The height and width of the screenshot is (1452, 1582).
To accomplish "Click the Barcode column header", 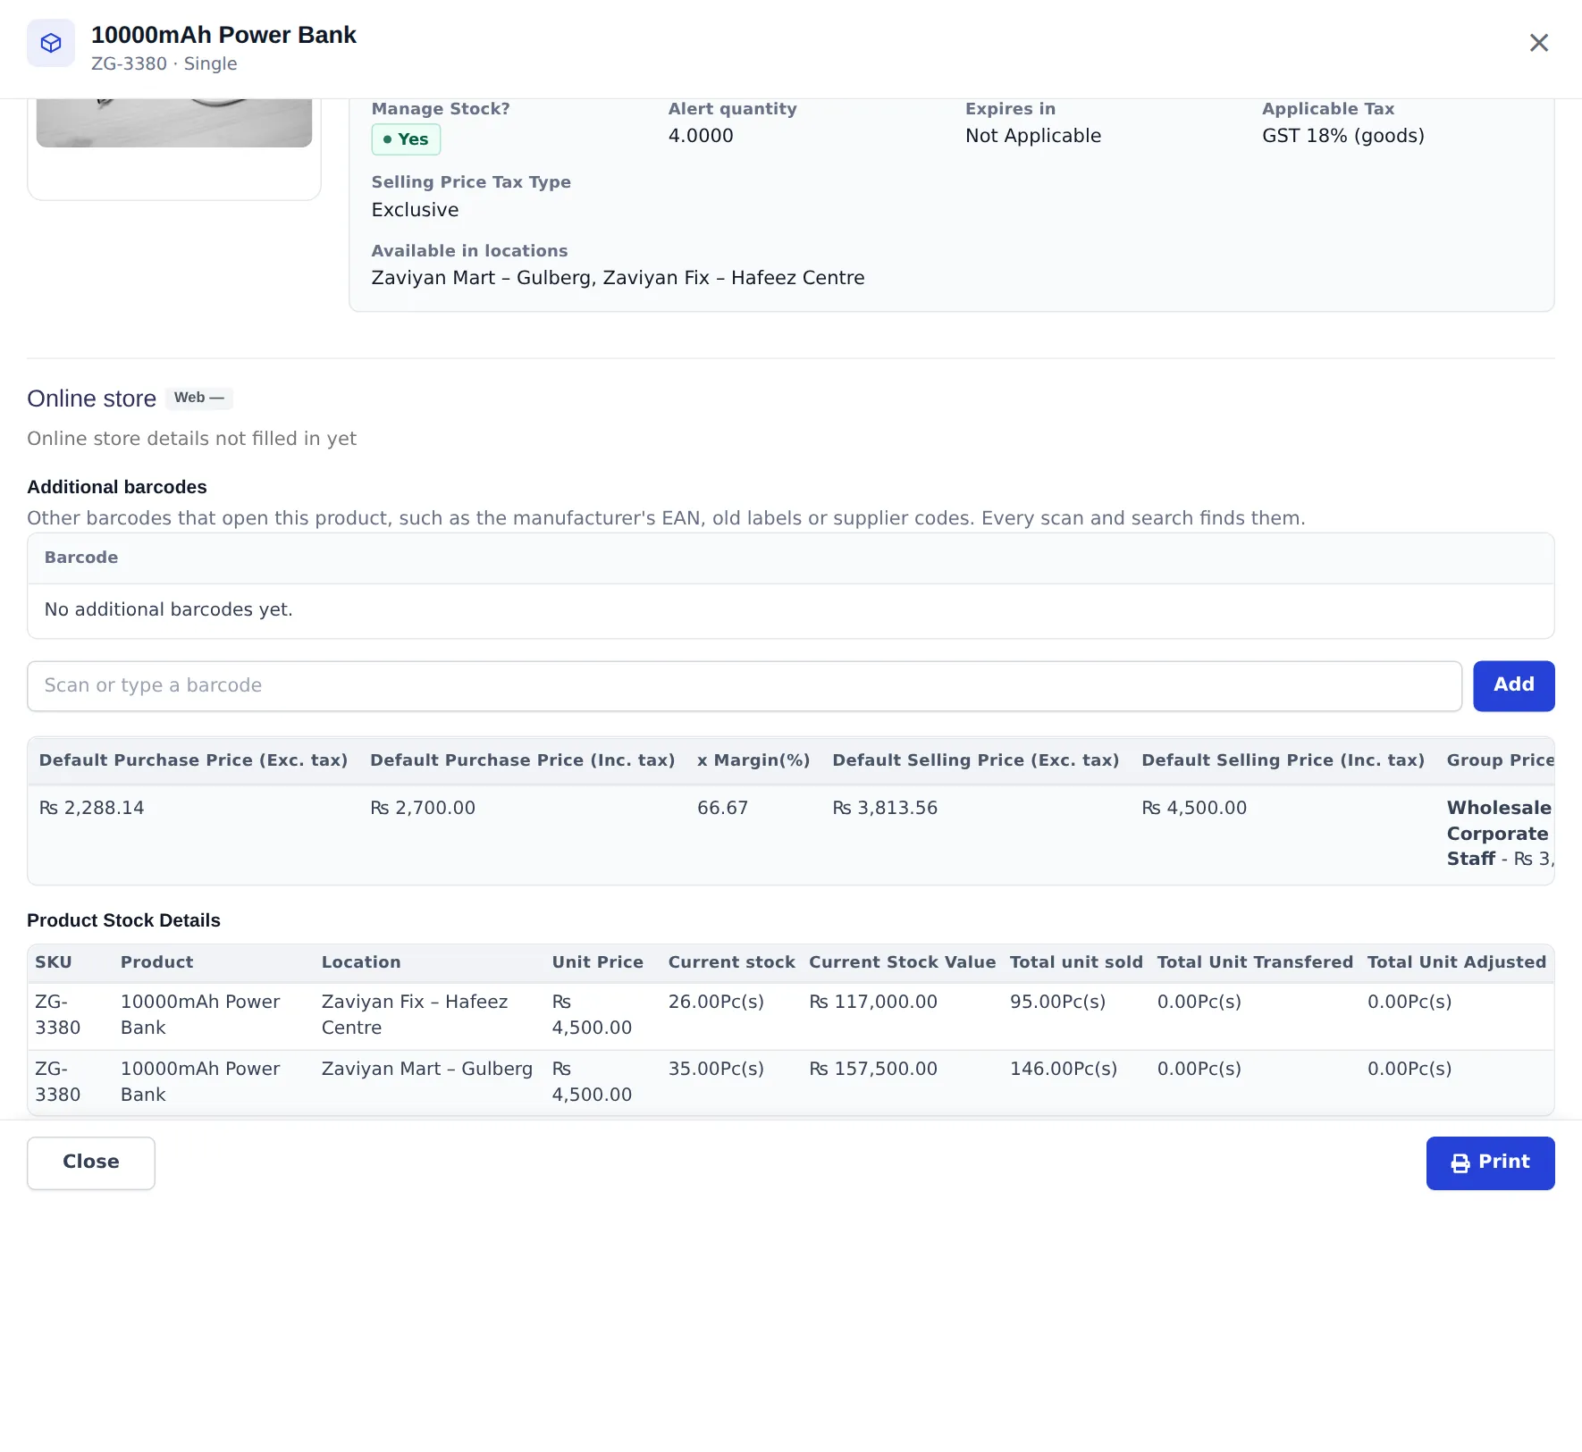I will [81, 558].
